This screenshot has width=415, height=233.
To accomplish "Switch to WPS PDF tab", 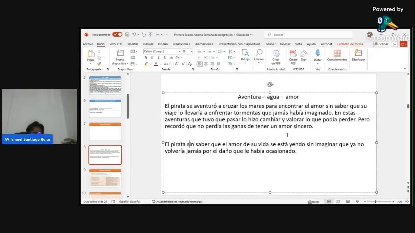I will pos(116,44).
